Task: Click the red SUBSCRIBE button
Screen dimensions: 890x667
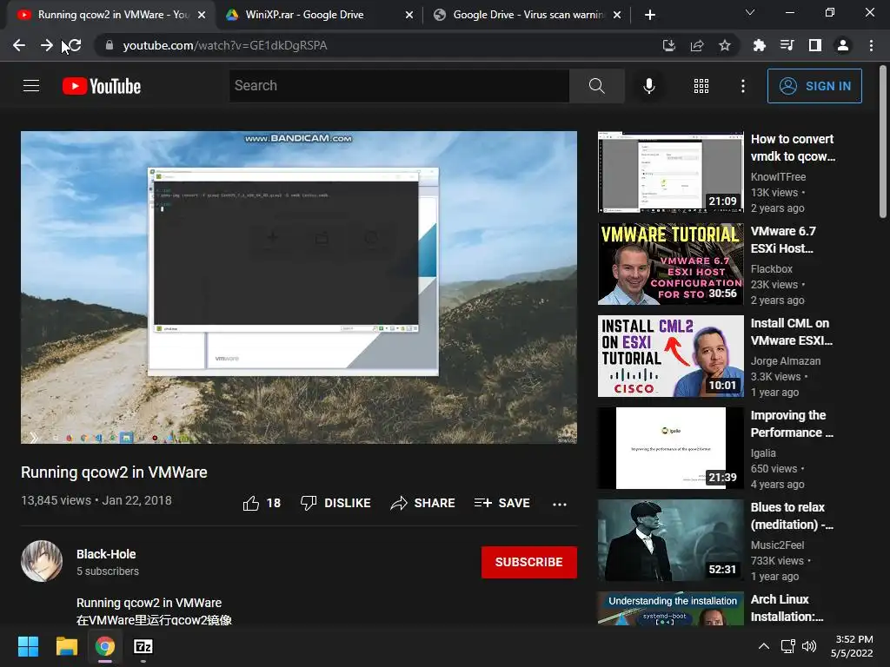Action: pyautogui.click(x=529, y=562)
